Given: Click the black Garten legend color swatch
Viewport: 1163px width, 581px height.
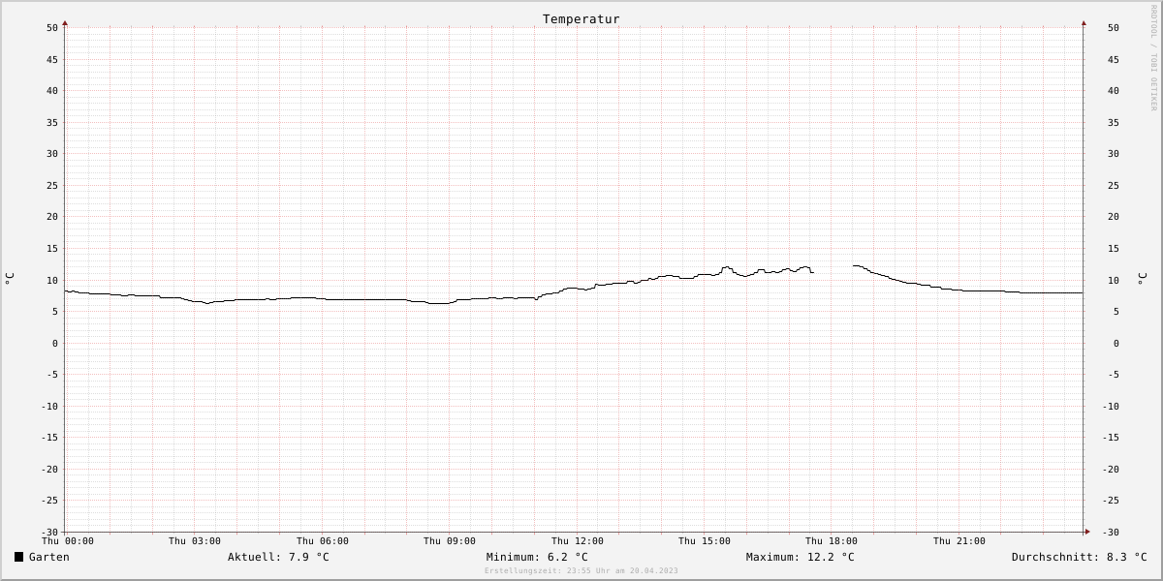Looking at the screenshot, I should coord(18,557).
